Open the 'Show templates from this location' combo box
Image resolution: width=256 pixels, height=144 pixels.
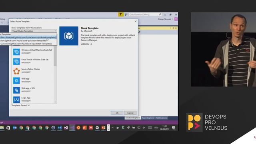coord(34,31)
